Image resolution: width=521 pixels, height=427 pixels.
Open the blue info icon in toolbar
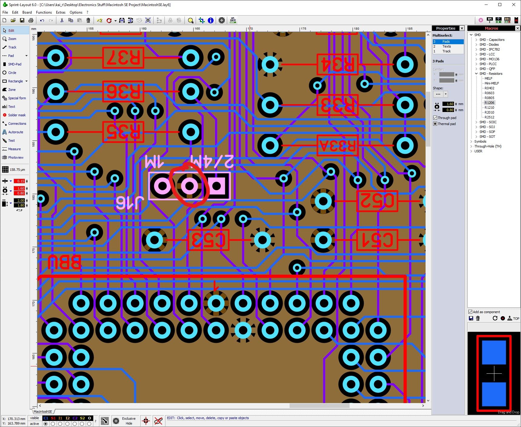[211, 20]
